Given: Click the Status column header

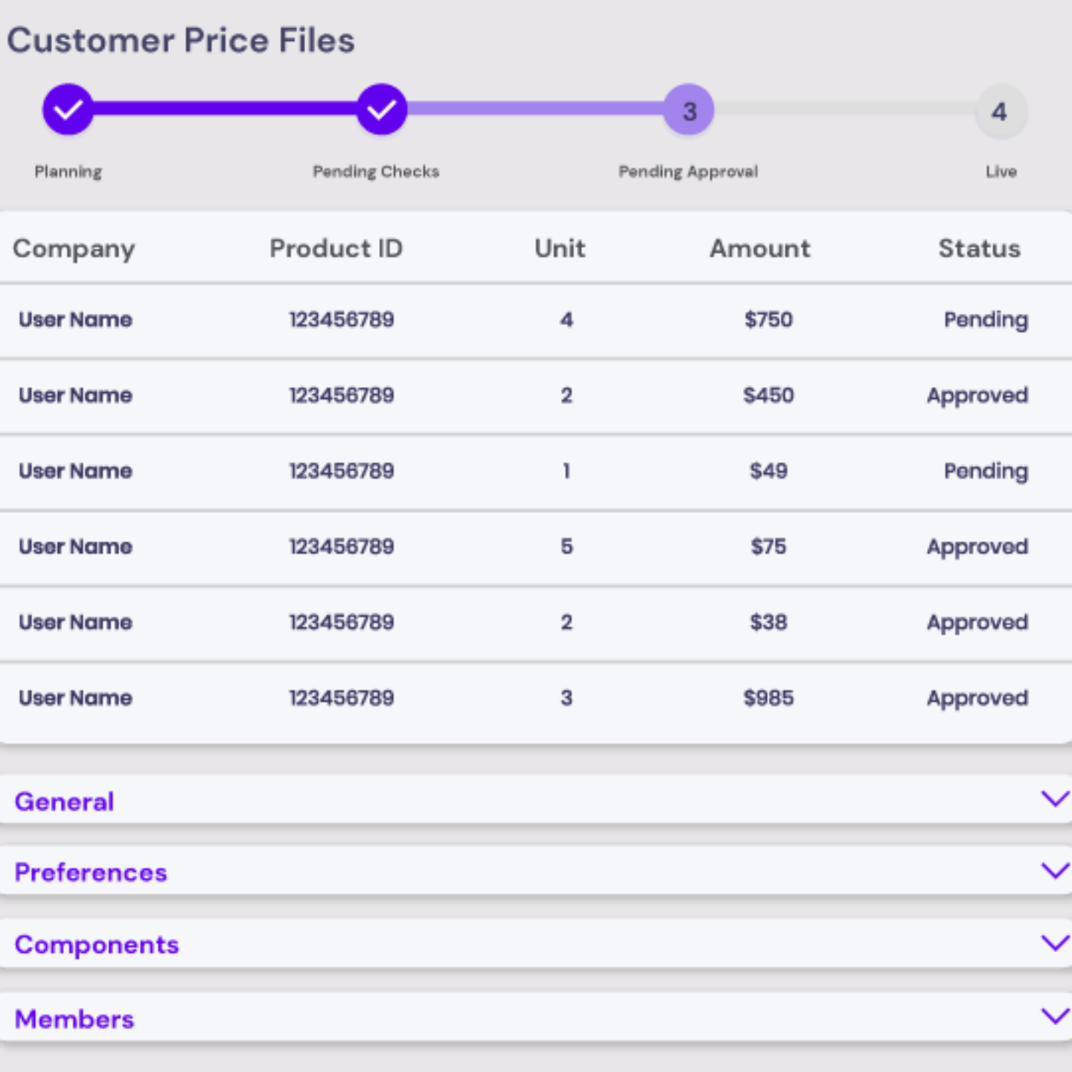Looking at the screenshot, I should 979,249.
